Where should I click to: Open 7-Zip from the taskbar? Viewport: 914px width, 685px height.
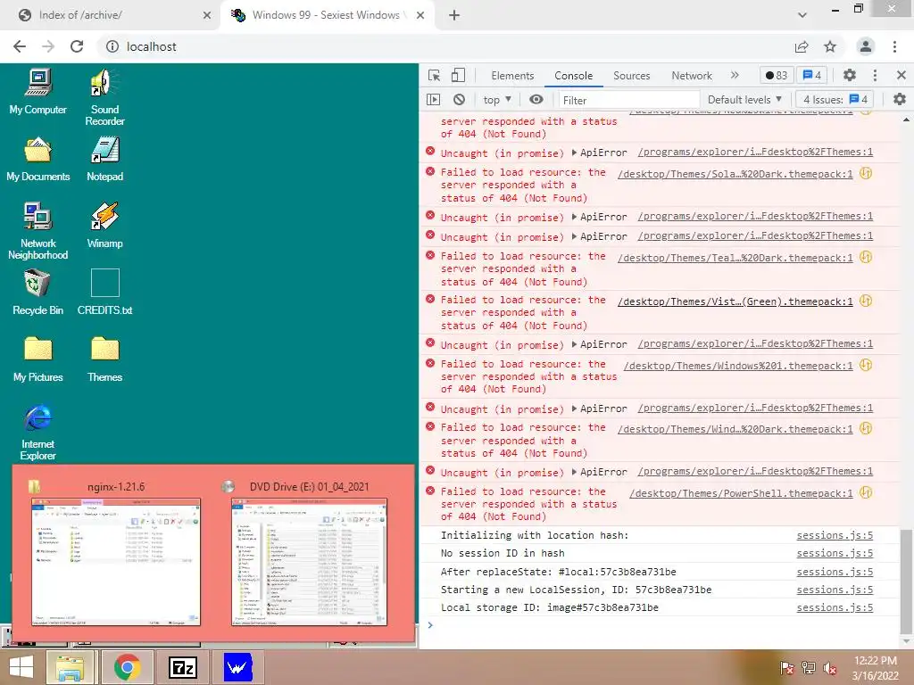pos(182,667)
